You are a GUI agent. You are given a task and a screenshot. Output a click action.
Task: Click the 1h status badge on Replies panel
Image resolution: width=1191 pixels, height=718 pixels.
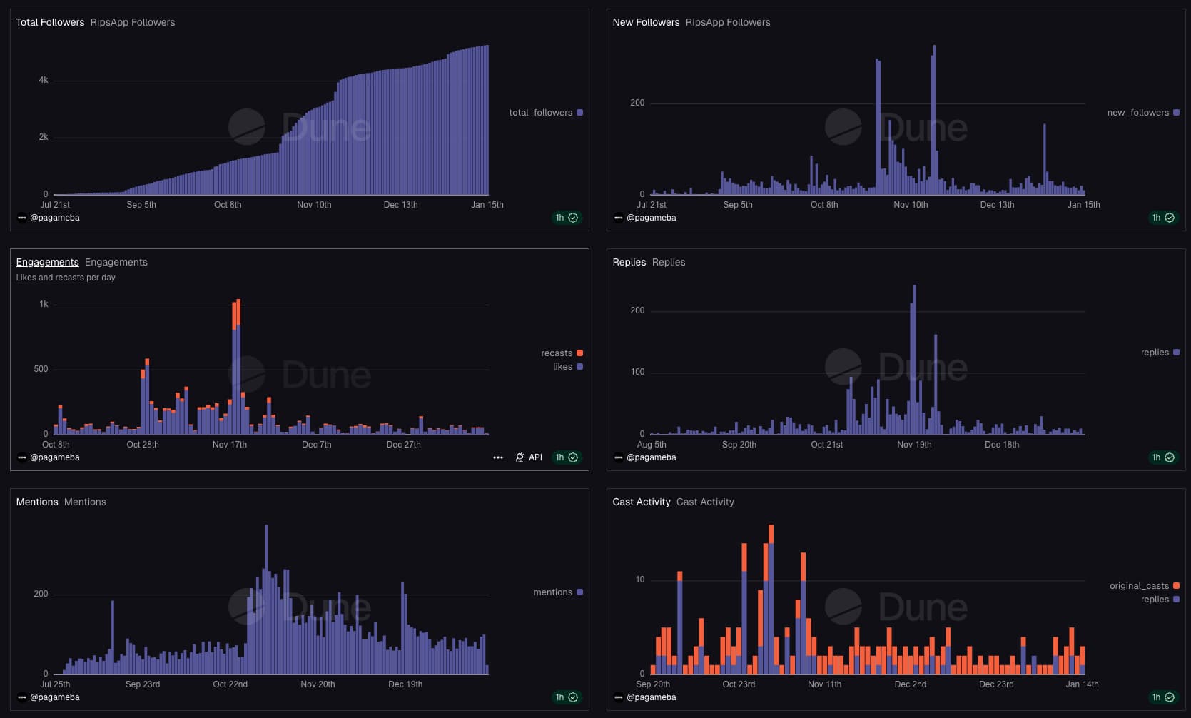pos(1163,457)
